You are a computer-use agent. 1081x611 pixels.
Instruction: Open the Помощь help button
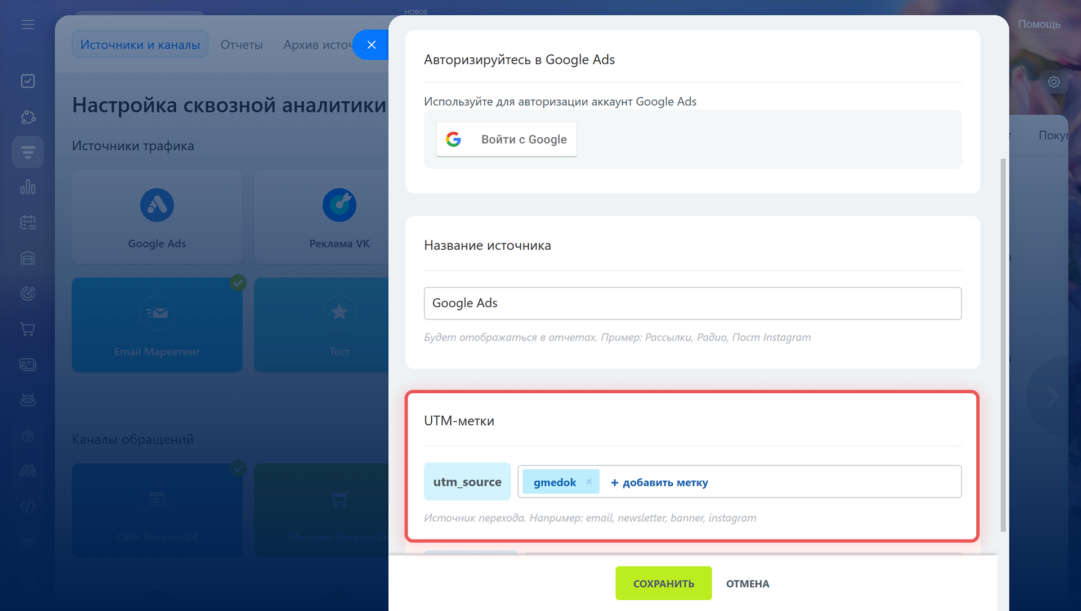1039,24
